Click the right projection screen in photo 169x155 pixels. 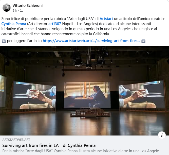tap(142, 94)
